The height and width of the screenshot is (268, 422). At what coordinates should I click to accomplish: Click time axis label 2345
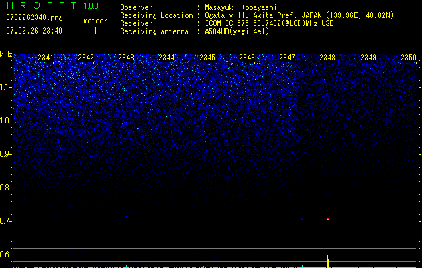[207, 57]
